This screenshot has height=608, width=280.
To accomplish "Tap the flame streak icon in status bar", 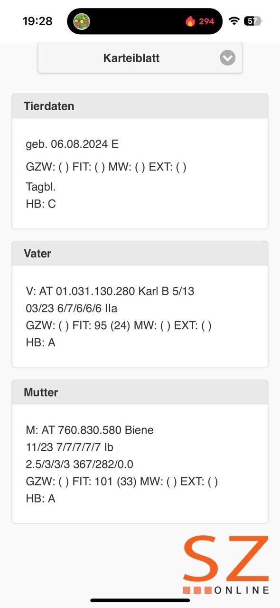I will click(190, 21).
